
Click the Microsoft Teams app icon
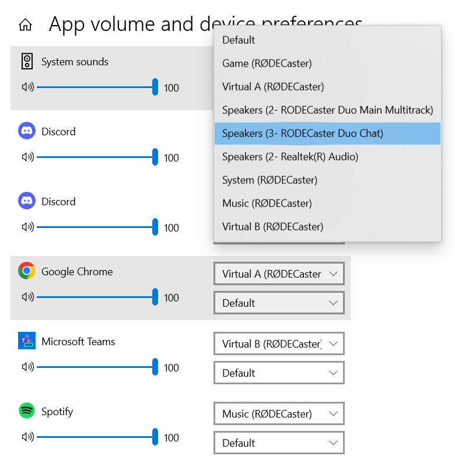point(27,341)
